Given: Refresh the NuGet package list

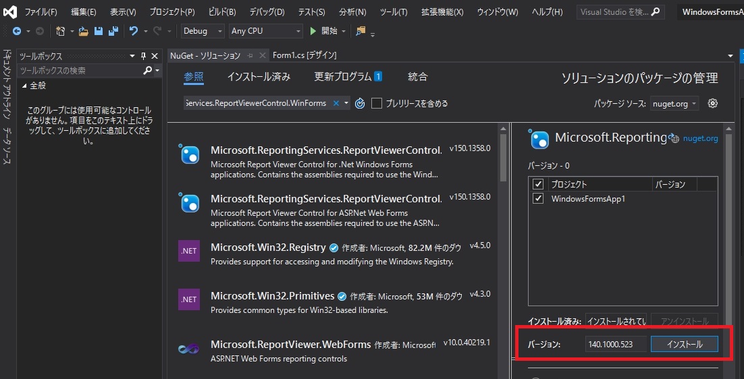Looking at the screenshot, I should pyautogui.click(x=360, y=103).
